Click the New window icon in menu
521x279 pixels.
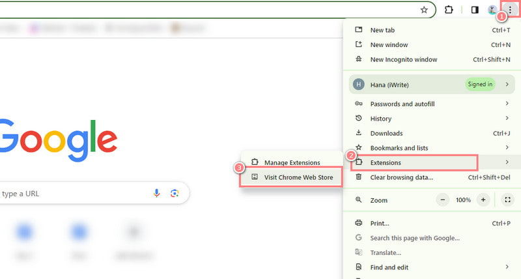[359, 44]
